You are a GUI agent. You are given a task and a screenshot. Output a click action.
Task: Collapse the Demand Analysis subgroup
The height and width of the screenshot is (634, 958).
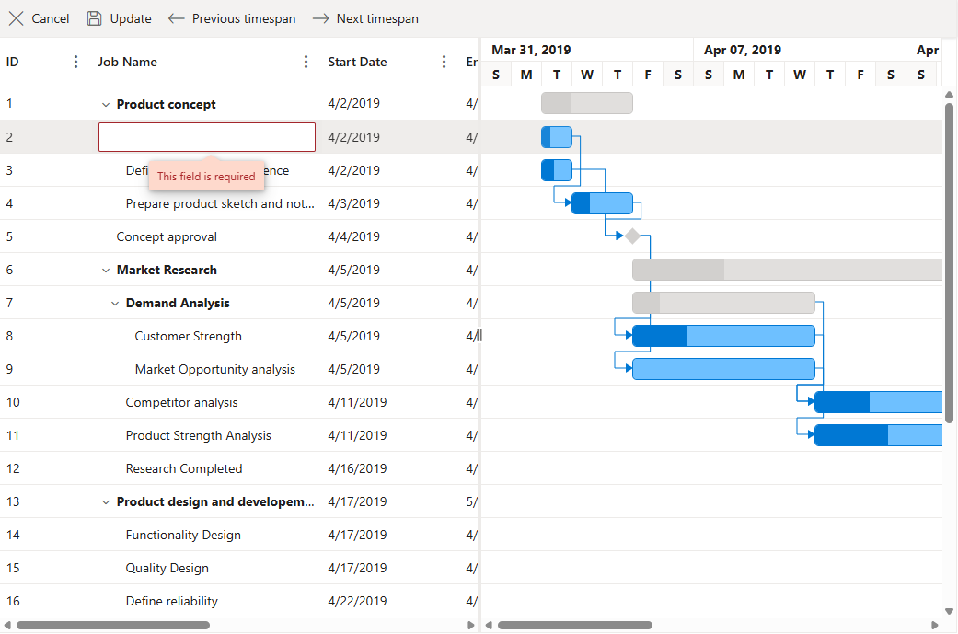(115, 304)
